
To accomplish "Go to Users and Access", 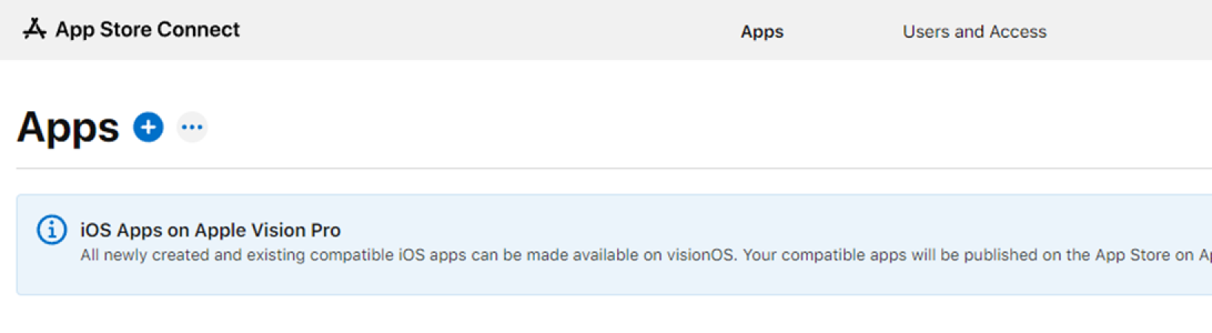I will coord(974,32).
